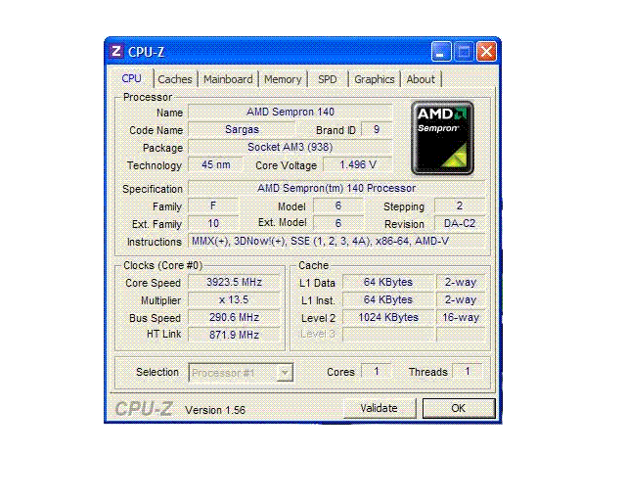Image resolution: width=626 pixels, height=501 pixels.
Task: Open the Processor #1 selection dropdown
Action: (241, 373)
